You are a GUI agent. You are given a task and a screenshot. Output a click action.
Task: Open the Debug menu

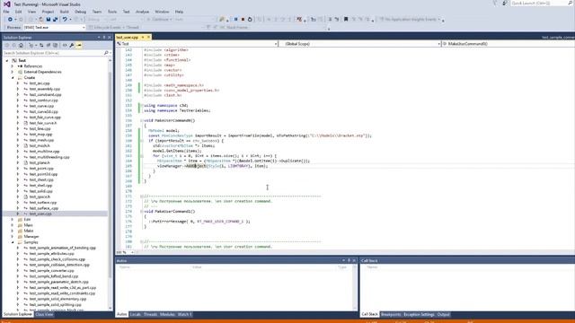pyautogui.click(x=80, y=12)
